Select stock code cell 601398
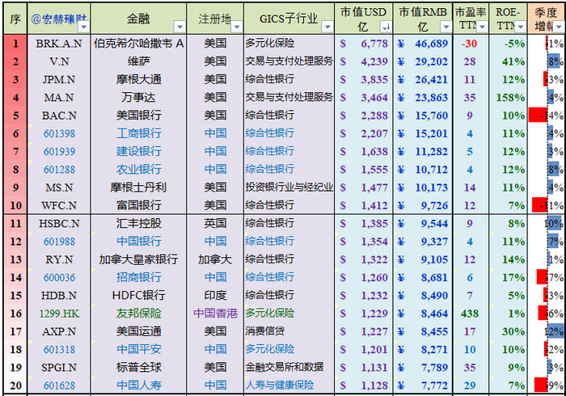 [59, 134]
